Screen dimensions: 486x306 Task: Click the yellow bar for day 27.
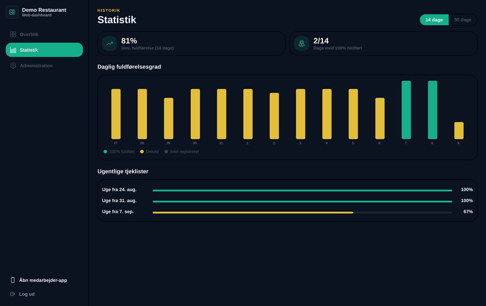click(116, 114)
